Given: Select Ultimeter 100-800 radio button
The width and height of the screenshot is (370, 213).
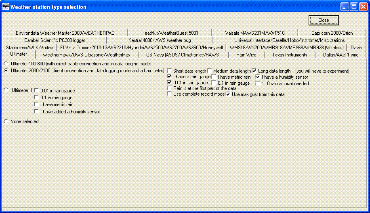Looking at the screenshot, I should [6, 64].
